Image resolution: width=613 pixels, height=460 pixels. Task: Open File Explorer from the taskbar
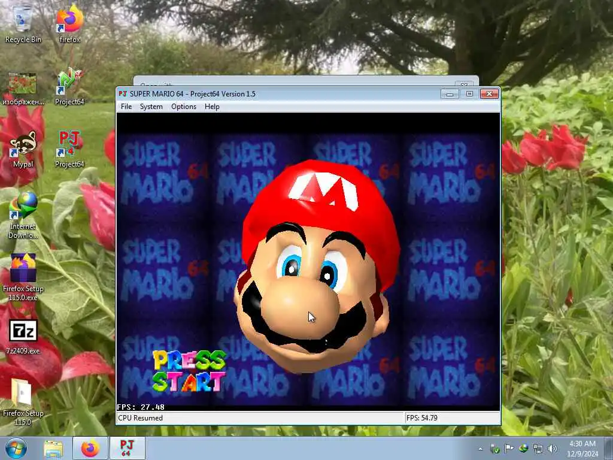coord(53,448)
